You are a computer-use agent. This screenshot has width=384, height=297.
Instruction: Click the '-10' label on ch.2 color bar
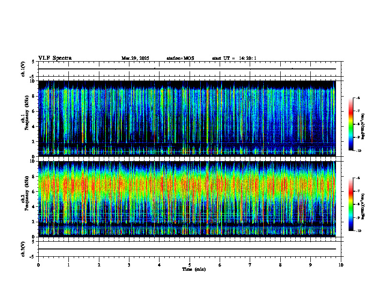[358, 231]
